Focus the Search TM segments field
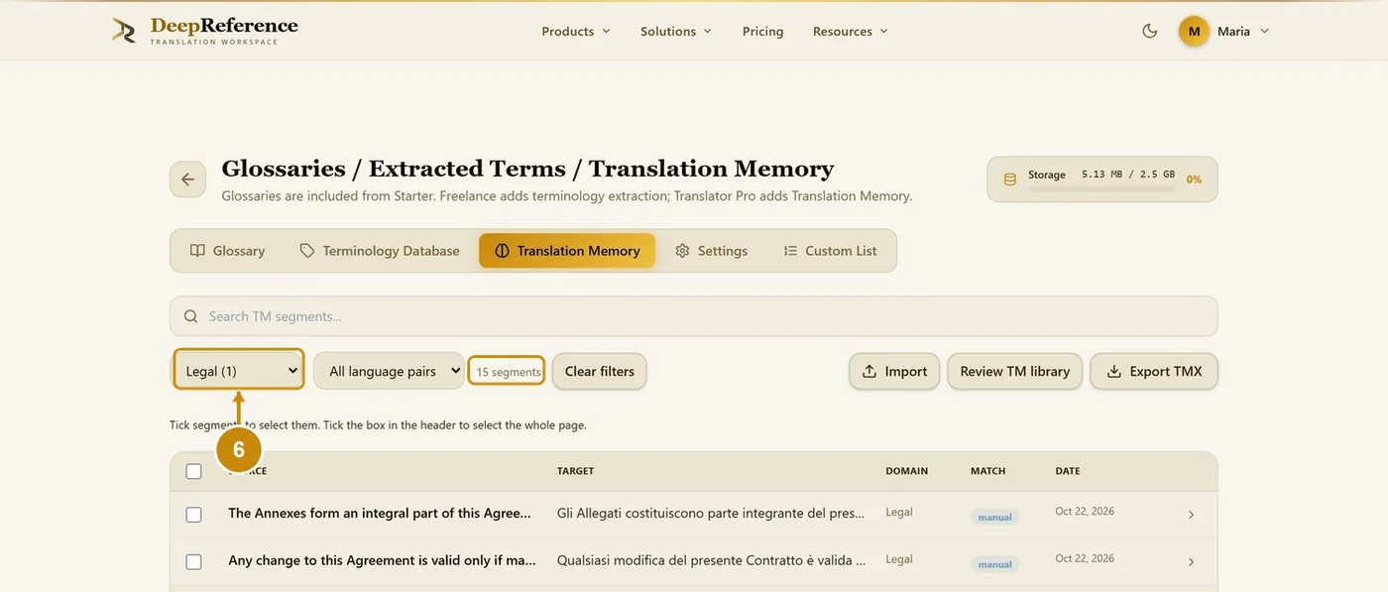The height and width of the screenshot is (592, 1388). tap(694, 316)
